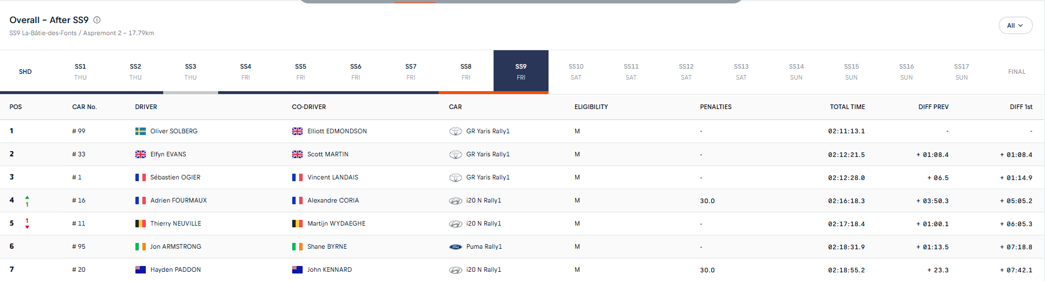
Task: Click the green position-gained arrow for Fourmaux
Action: tap(27, 198)
